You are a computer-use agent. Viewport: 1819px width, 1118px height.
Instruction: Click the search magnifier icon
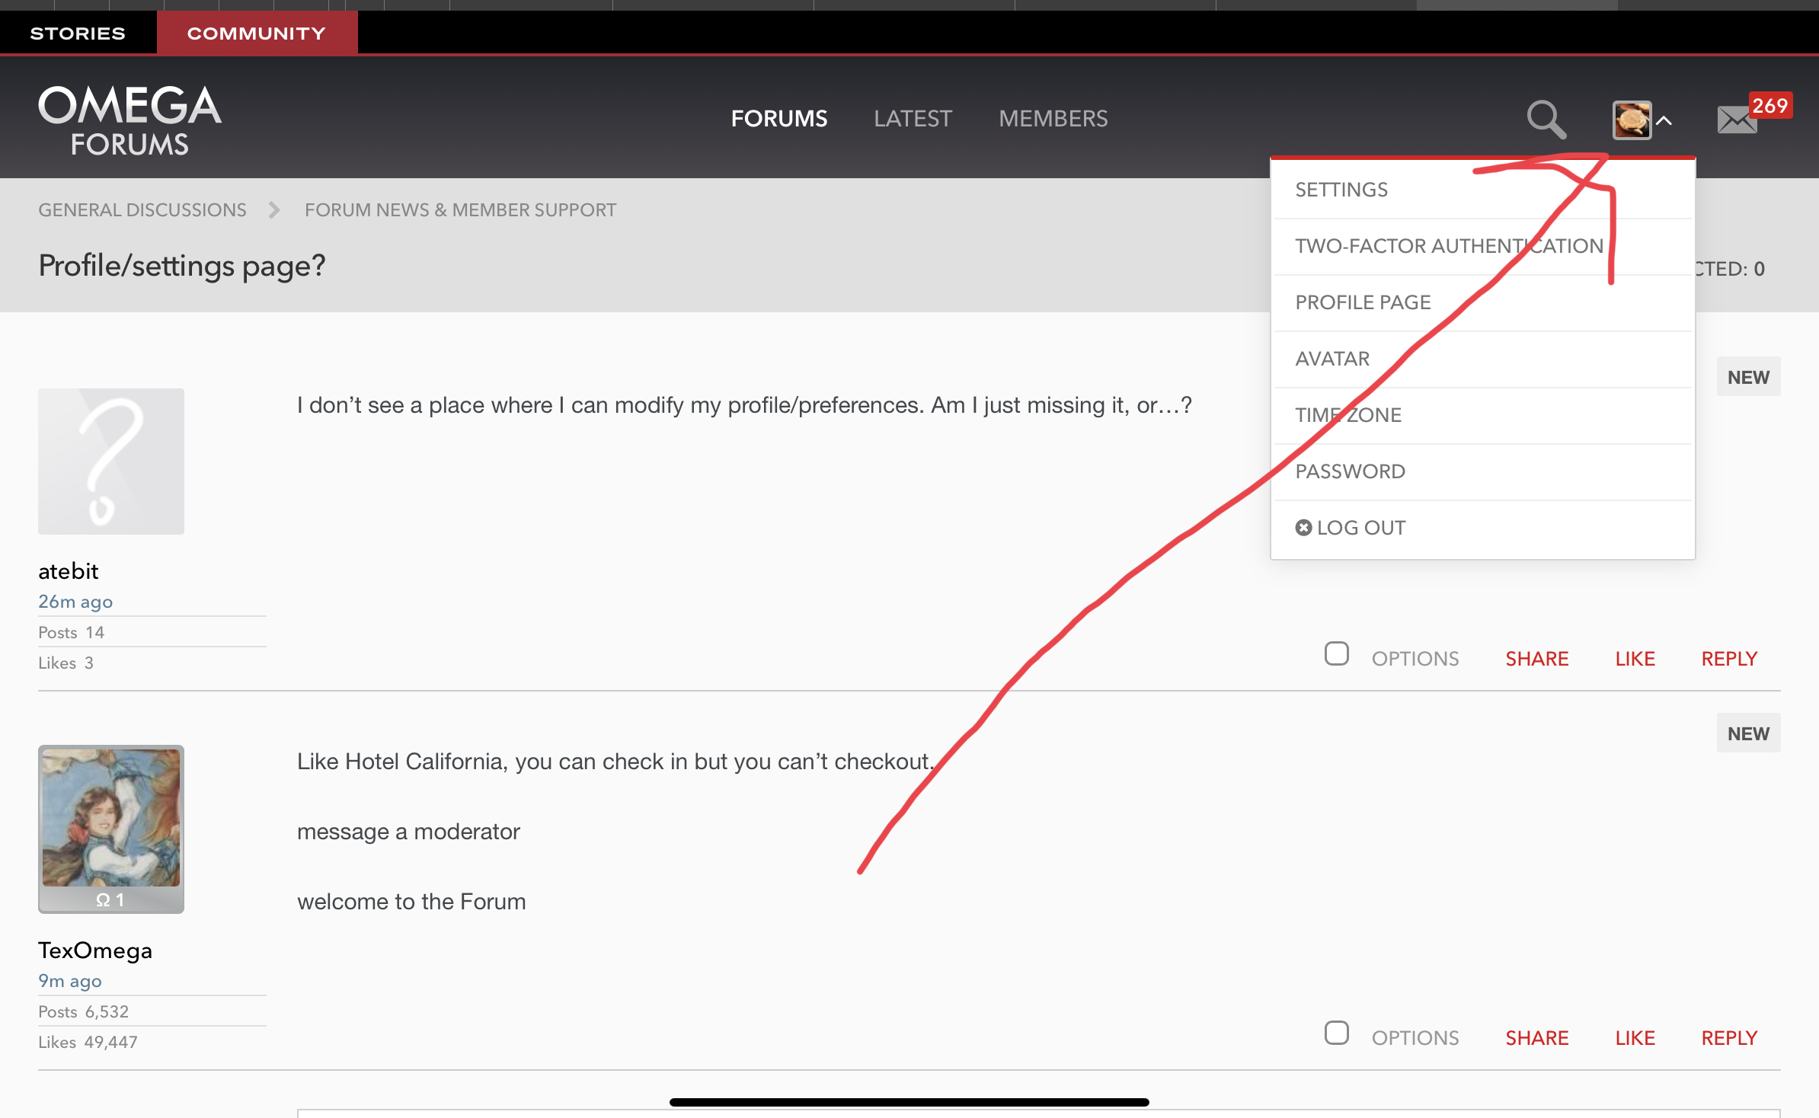pos(1546,120)
